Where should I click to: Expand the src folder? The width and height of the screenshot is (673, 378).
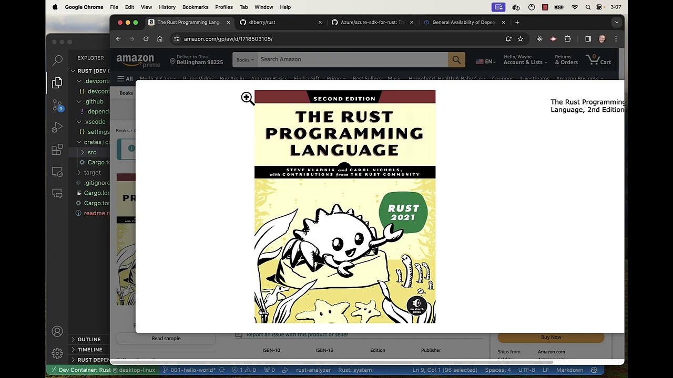coord(83,152)
